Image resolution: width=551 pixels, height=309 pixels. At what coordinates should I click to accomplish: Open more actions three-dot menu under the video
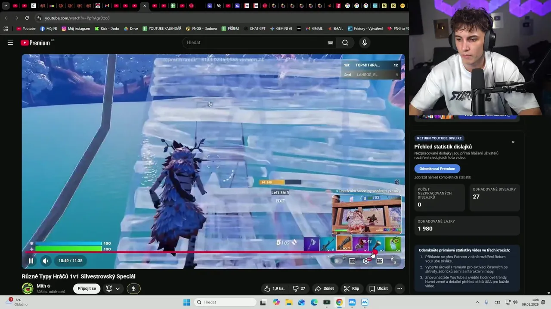click(x=399, y=288)
